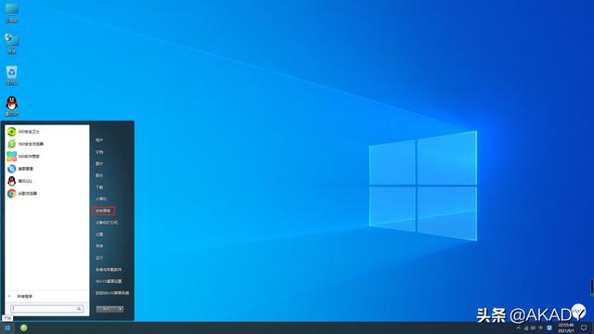Image resolution: width=594 pixels, height=334 pixels.
Task: Launch 360安全卫士 from the start menu
Action: tap(47, 132)
